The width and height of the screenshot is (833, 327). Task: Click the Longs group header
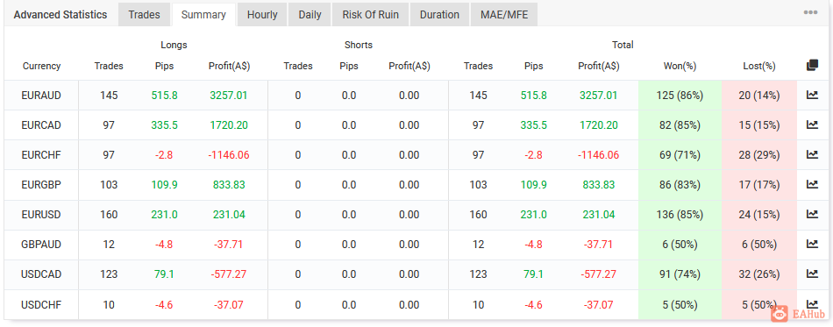pyautogui.click(x=174, y=45)
